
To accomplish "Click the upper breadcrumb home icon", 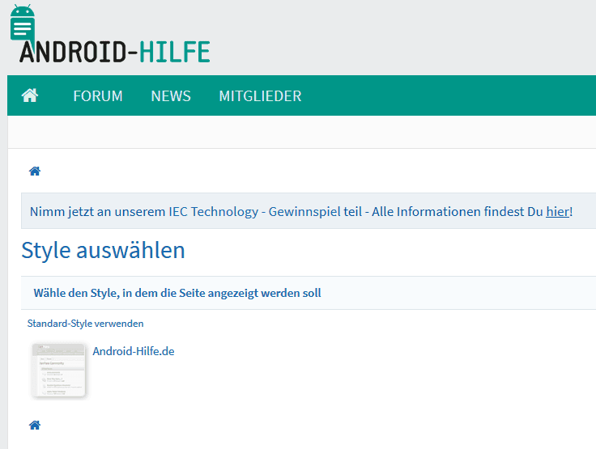I will [x=35, y=172].
